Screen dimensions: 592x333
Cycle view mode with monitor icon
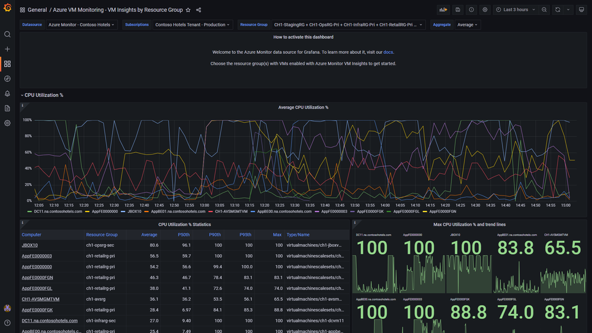(581, 10)
